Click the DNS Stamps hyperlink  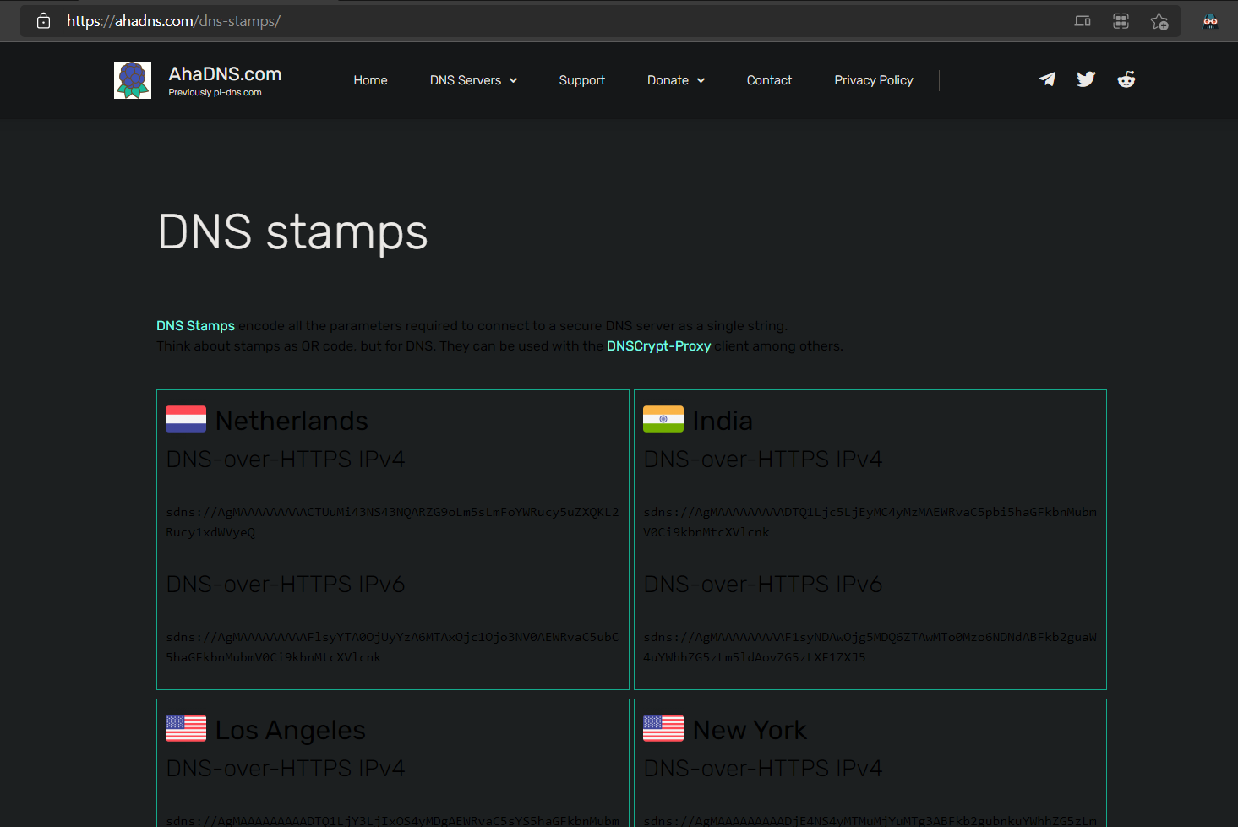coord(195,325)
